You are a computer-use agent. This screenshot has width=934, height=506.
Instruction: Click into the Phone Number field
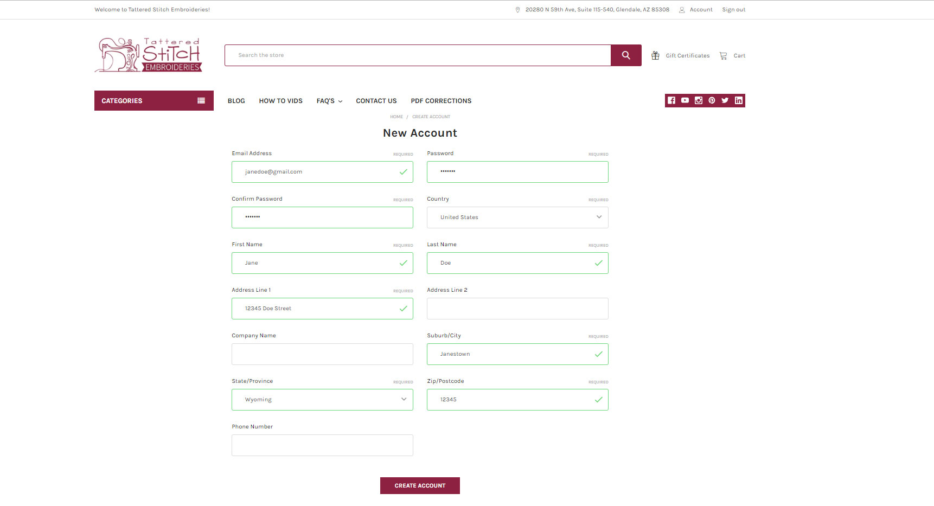click(x=322, y=445)
